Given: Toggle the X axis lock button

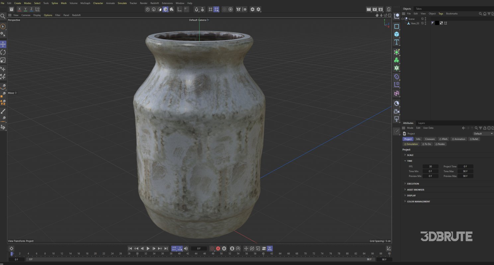Looking at the screenshot, I should pos(19,9).
